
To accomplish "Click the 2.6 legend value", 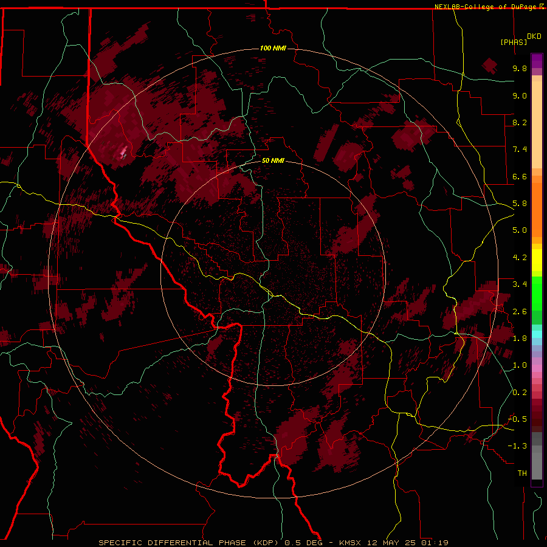I will pos(520,312).
